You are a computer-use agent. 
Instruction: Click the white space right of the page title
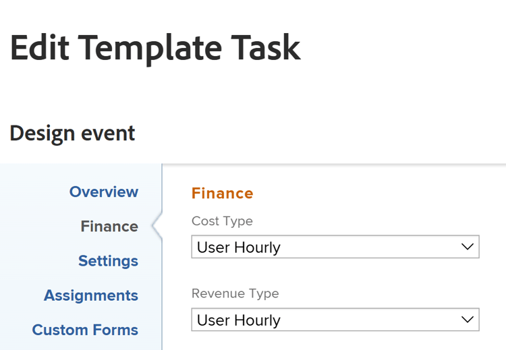(405, 48)
